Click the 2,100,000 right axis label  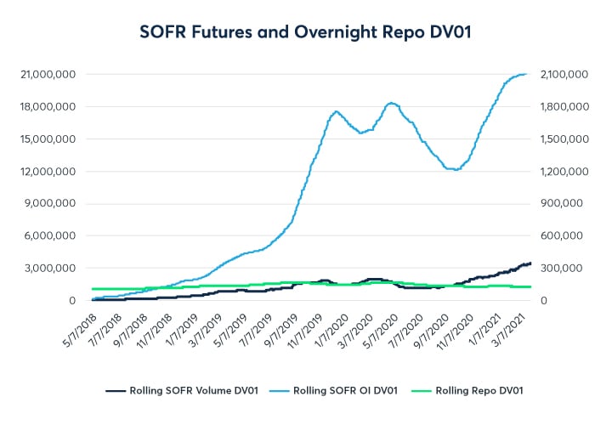(x=562, y=74)
